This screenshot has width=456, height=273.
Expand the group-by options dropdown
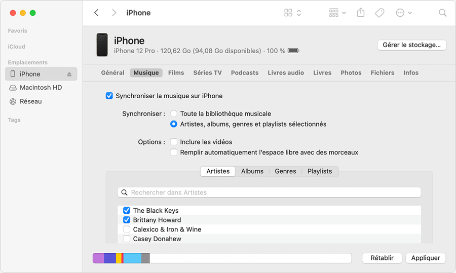click(x=337, y=13)
